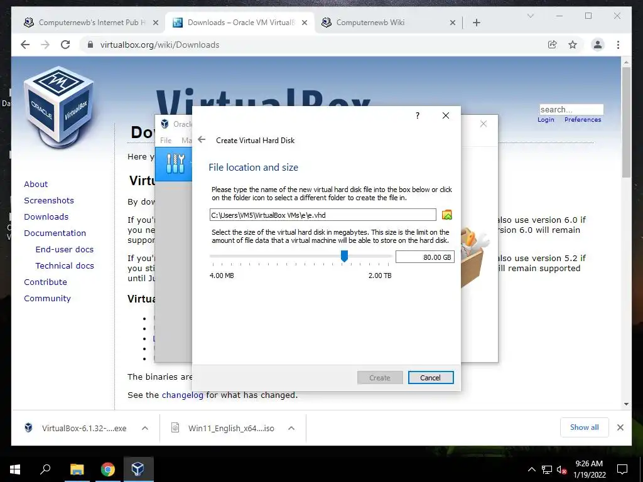Go back using the dialog's back arrow

coord(202,140)
